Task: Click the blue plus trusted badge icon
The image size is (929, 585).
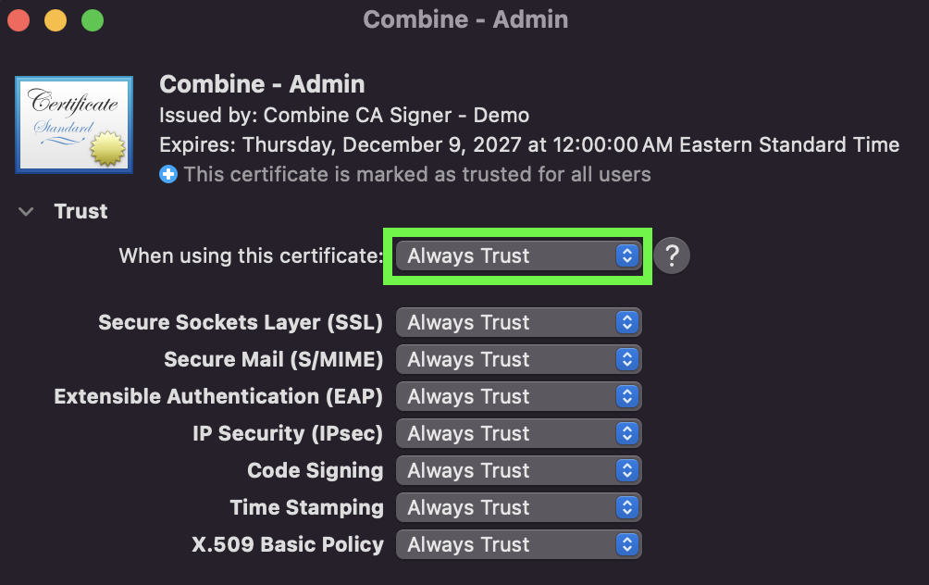Action: pyautogui.click(x=168, y=174)
